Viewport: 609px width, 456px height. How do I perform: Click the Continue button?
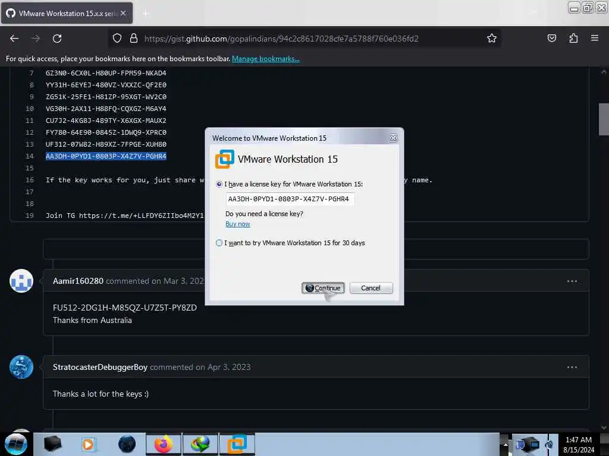(x=323, y=288)
